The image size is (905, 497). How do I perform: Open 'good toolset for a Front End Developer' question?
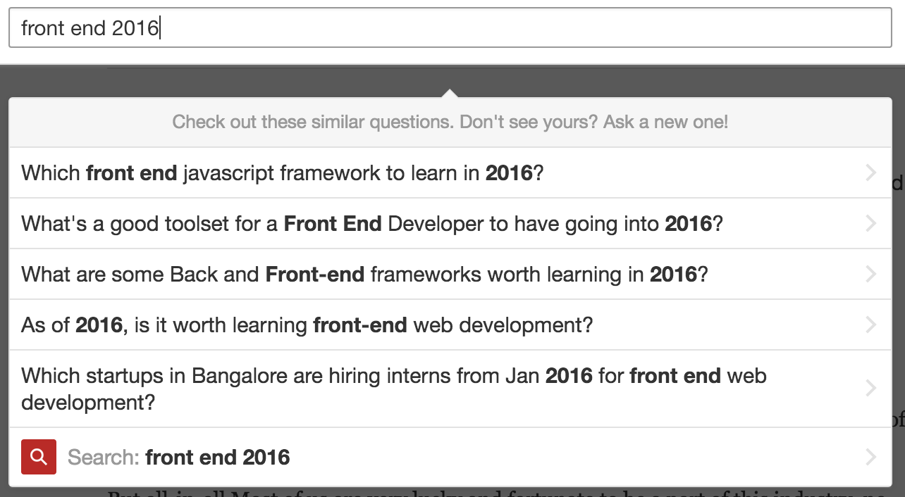click(372, 224)
